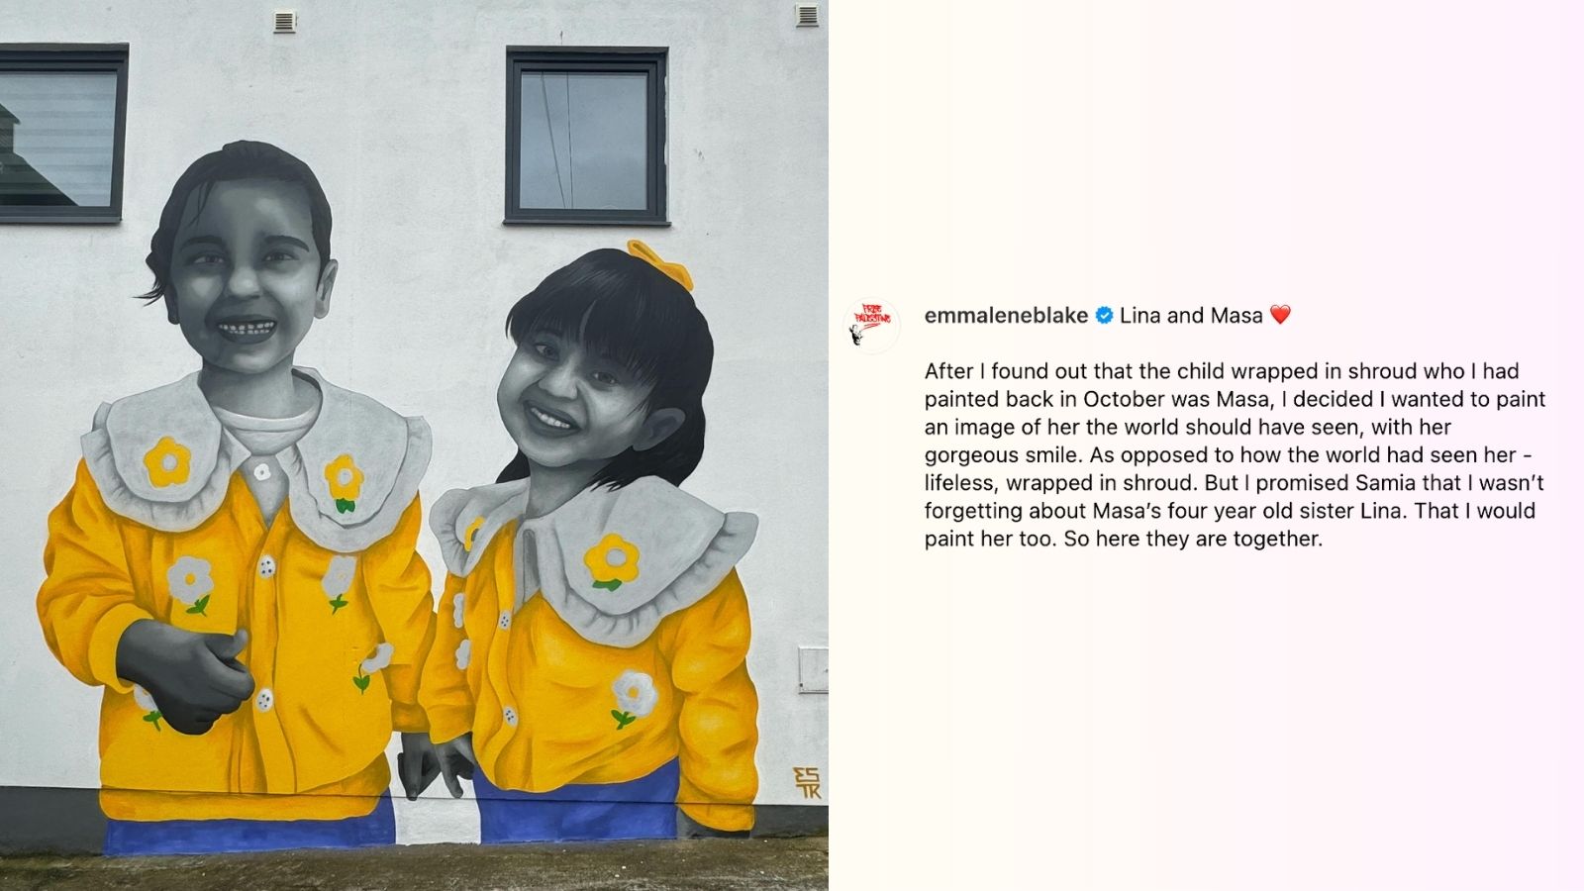Click the left girl's clasped hands

(x=188, y=673)
